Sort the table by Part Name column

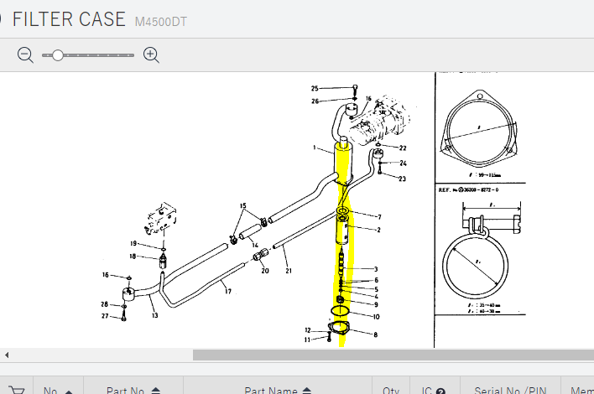tap(307, 391)
